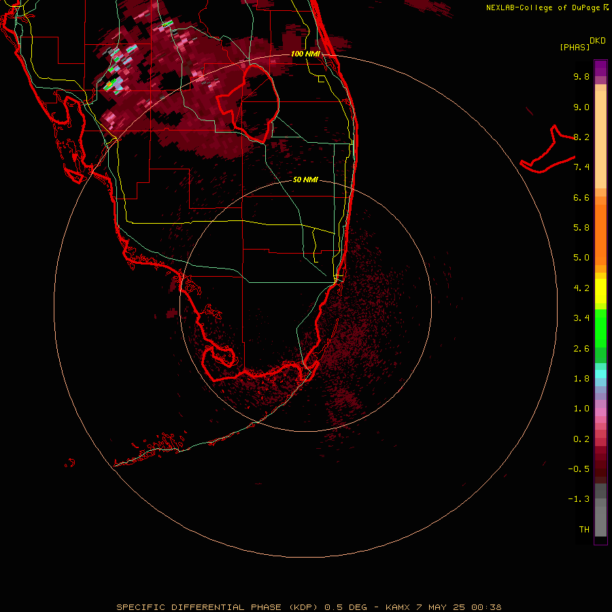The width and height of the screenshot is (612, 612).
Task: Click the 2.6 scale value
Action: point(581,349)
